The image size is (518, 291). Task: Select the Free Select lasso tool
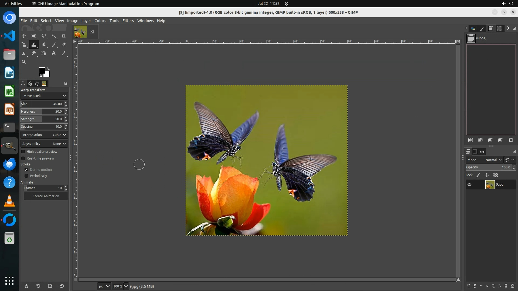coord(43,36)
